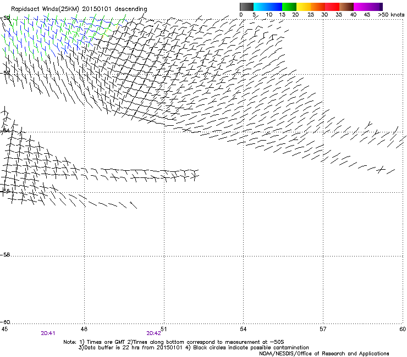Screen dimensions: 407x357
Task: Click the magenta 40-45 knots legend band
Action: (361, 7)
